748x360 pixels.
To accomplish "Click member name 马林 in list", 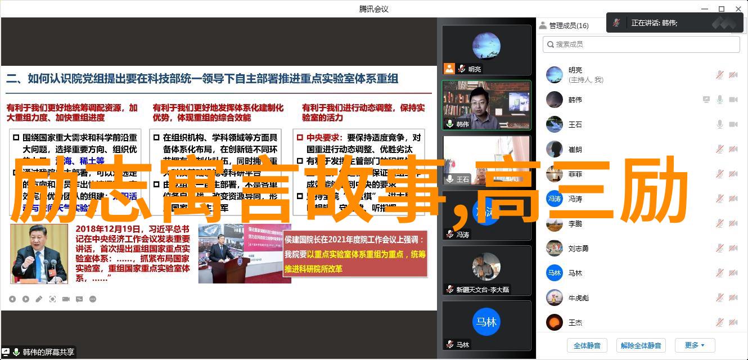I will [575, 273].
